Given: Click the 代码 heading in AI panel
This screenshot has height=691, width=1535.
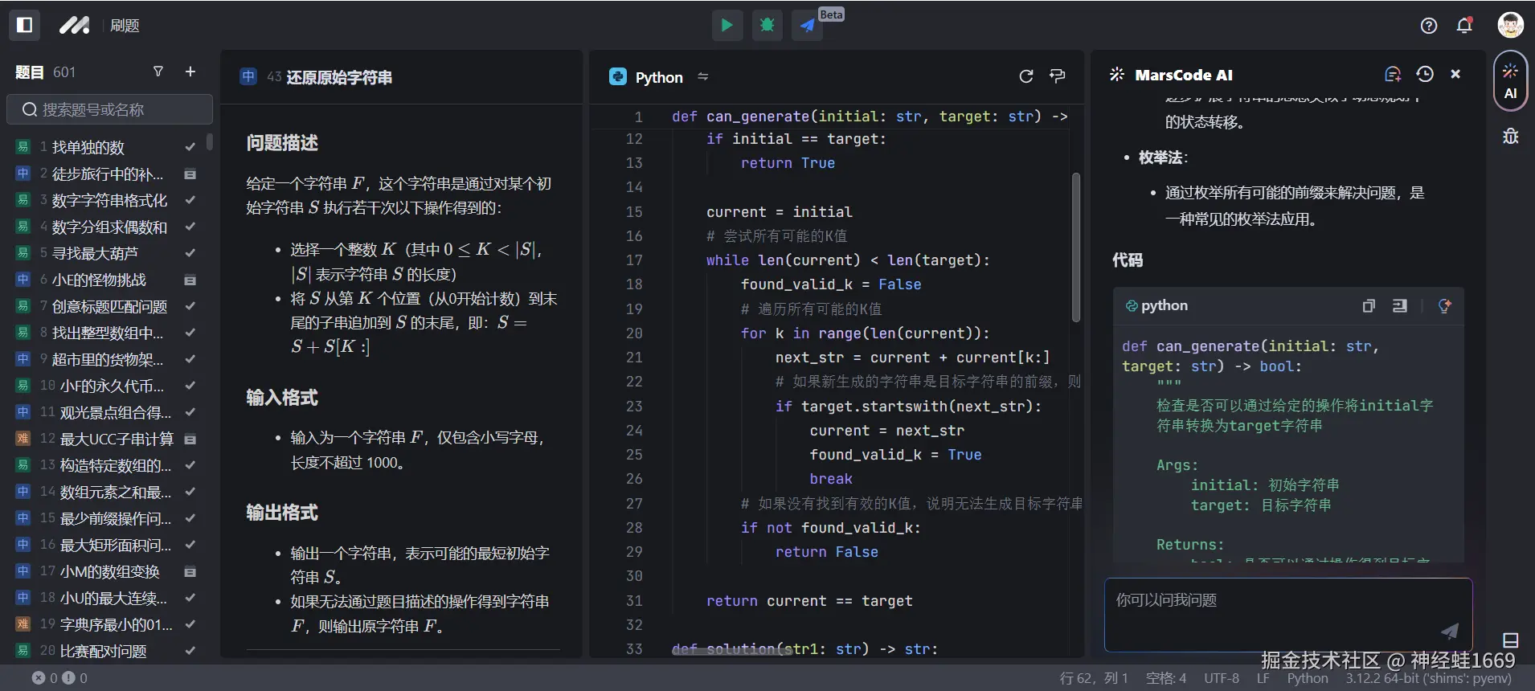Looking at the screenshot, I should click(1128, 260).
